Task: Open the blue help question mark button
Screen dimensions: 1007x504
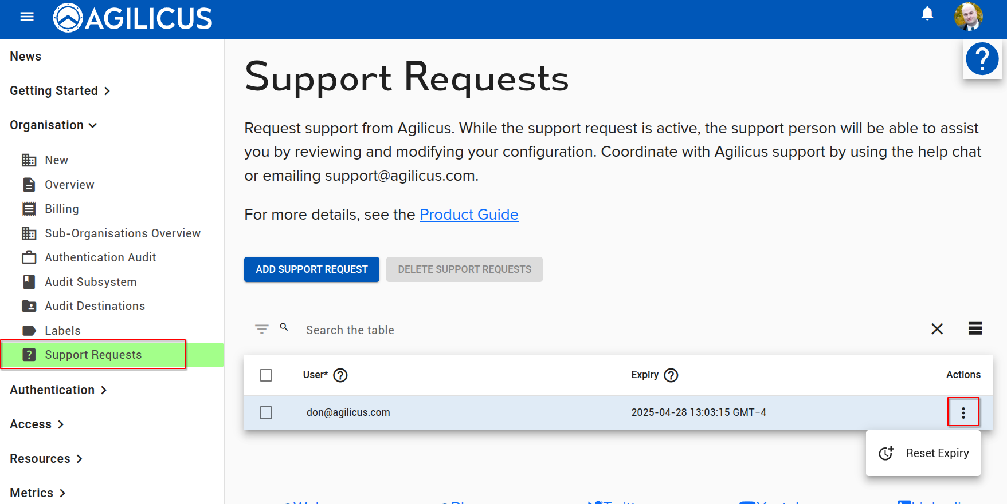Action: click(982, 59)
